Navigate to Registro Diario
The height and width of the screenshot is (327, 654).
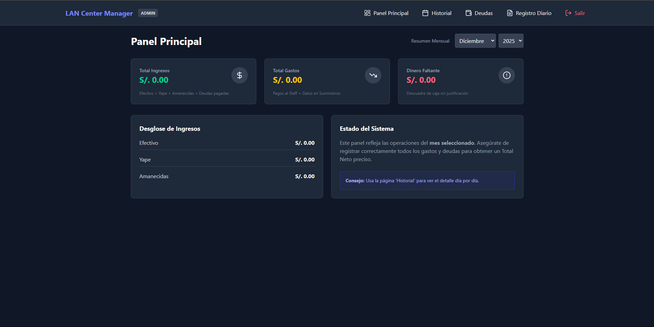[x=533, y=13]
